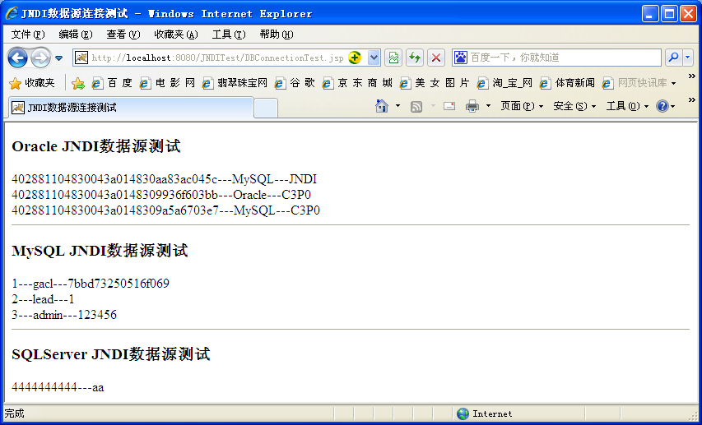Click the green plus icon in address bar
The image size is (702, 425).
(x=355, y=58)
